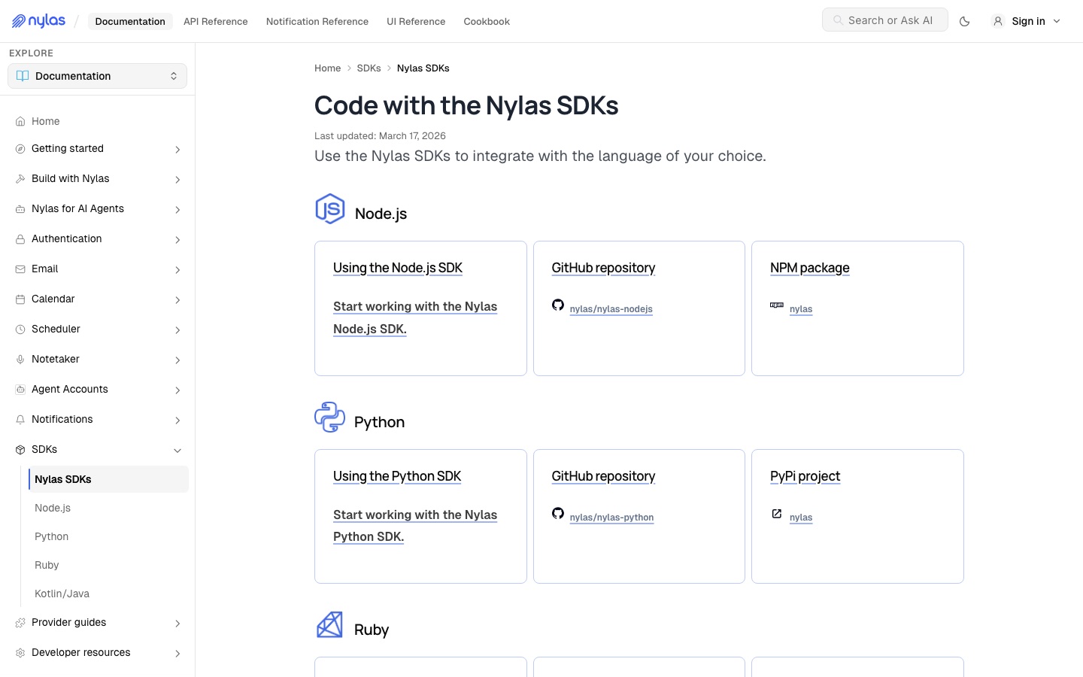Click external link icon in PyPi project card

point(777,514)
